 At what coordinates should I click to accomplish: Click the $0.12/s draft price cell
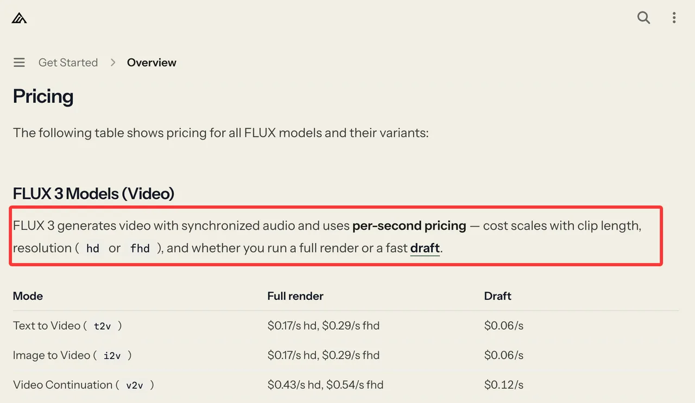[504, 385]
